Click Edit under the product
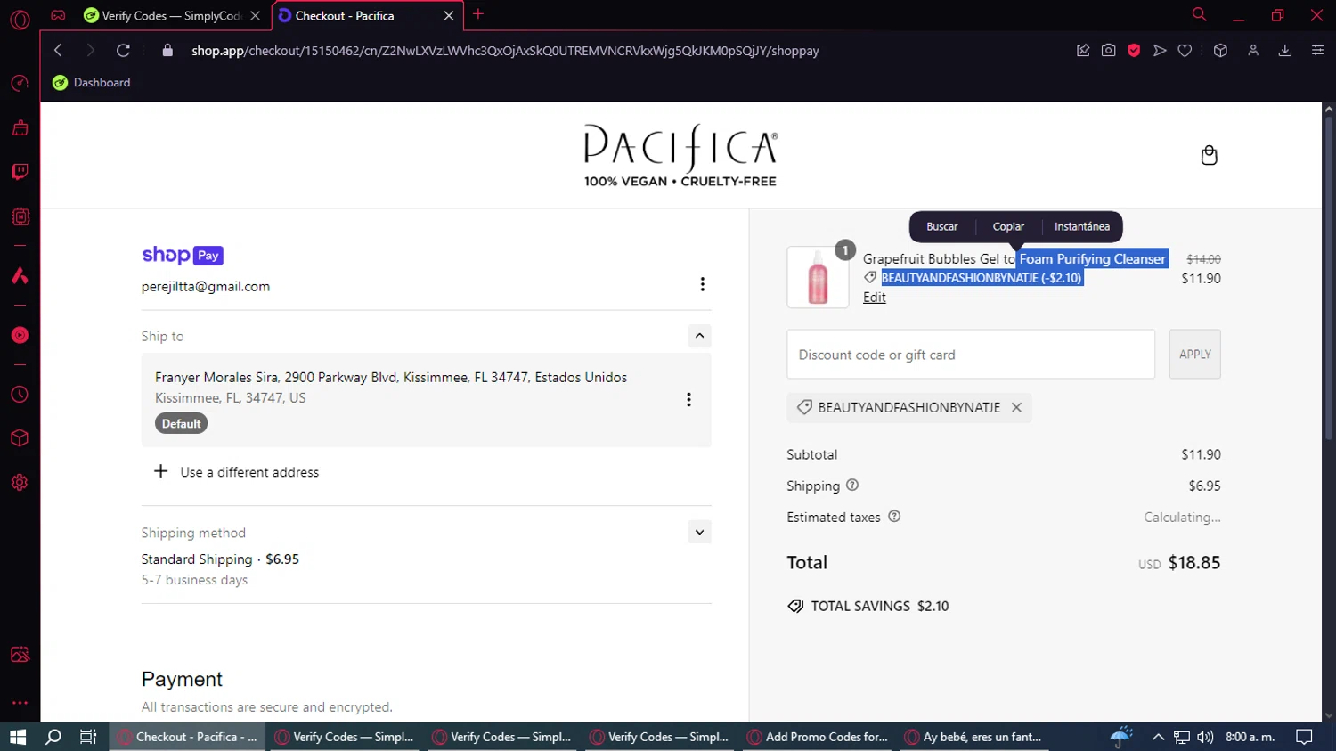The image size is (1336, 751). pos(875,298)
